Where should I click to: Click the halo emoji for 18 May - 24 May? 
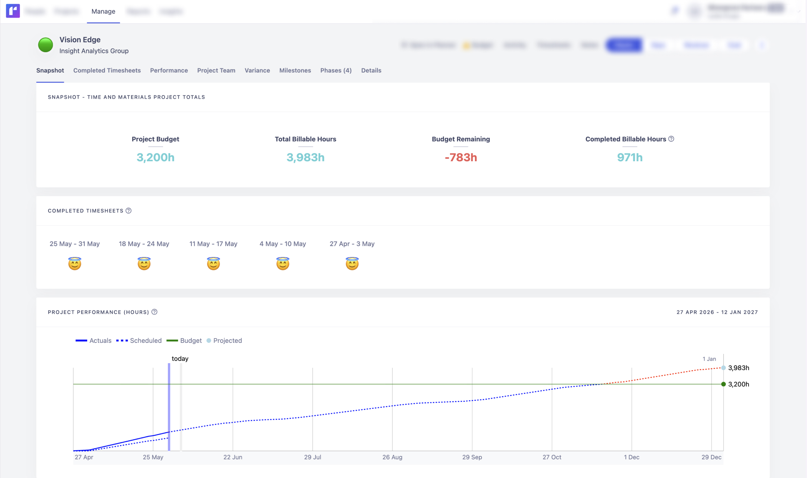144,263
